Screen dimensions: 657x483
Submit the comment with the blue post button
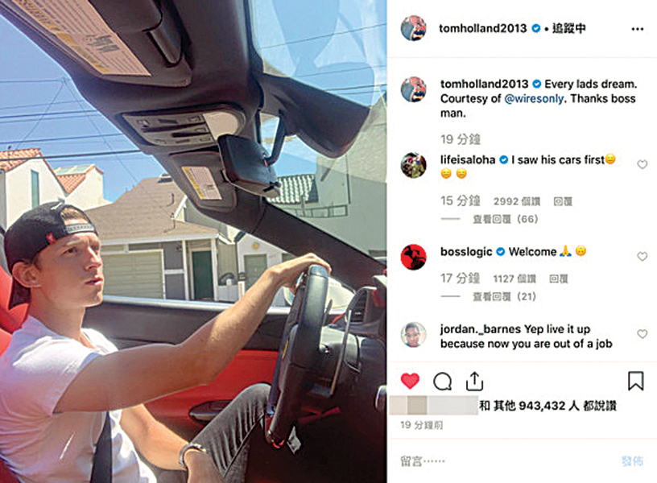(632, 461)
